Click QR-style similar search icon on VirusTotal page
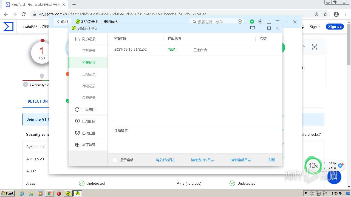The width and height of the screenshot is (351, 197). 315,47
